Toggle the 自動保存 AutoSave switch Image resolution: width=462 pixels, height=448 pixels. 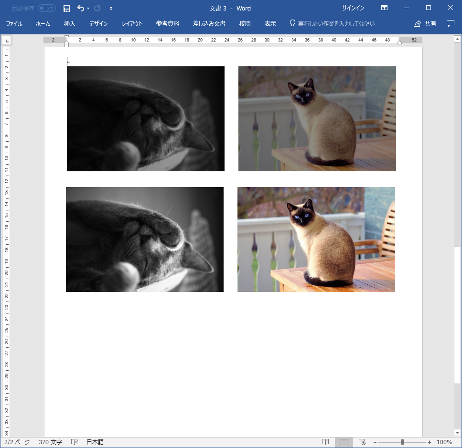(x=46, y=9)
